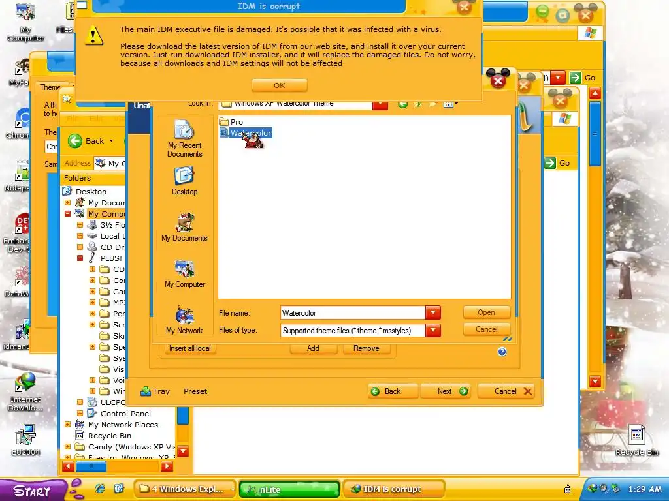
Task: Click Tray in nLite bottom bar
Action: [x=155, y=391]
